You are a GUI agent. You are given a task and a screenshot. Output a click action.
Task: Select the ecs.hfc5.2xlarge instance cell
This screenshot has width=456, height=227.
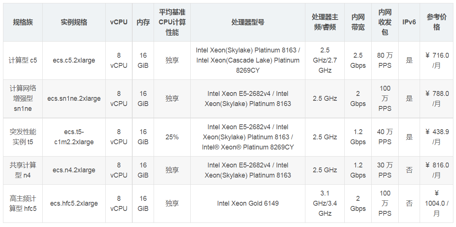click(74, 203)
